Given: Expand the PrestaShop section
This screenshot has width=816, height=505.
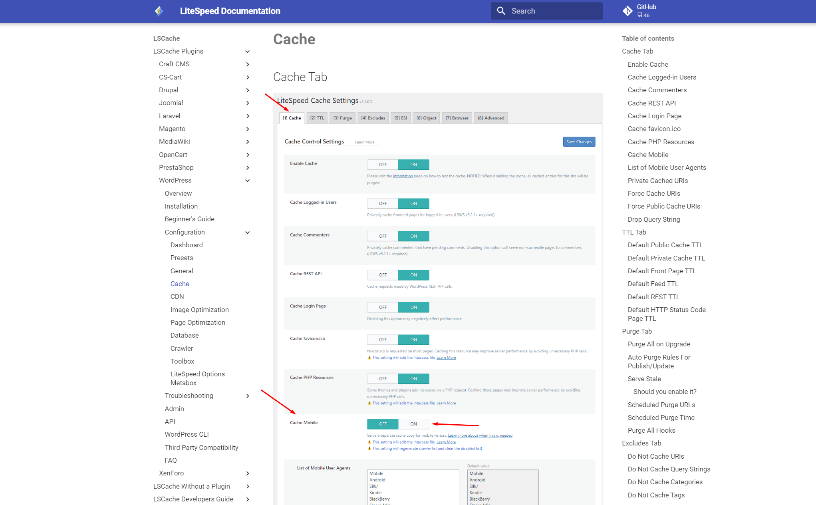Looking at the screenshot, I should coord(248,168).
